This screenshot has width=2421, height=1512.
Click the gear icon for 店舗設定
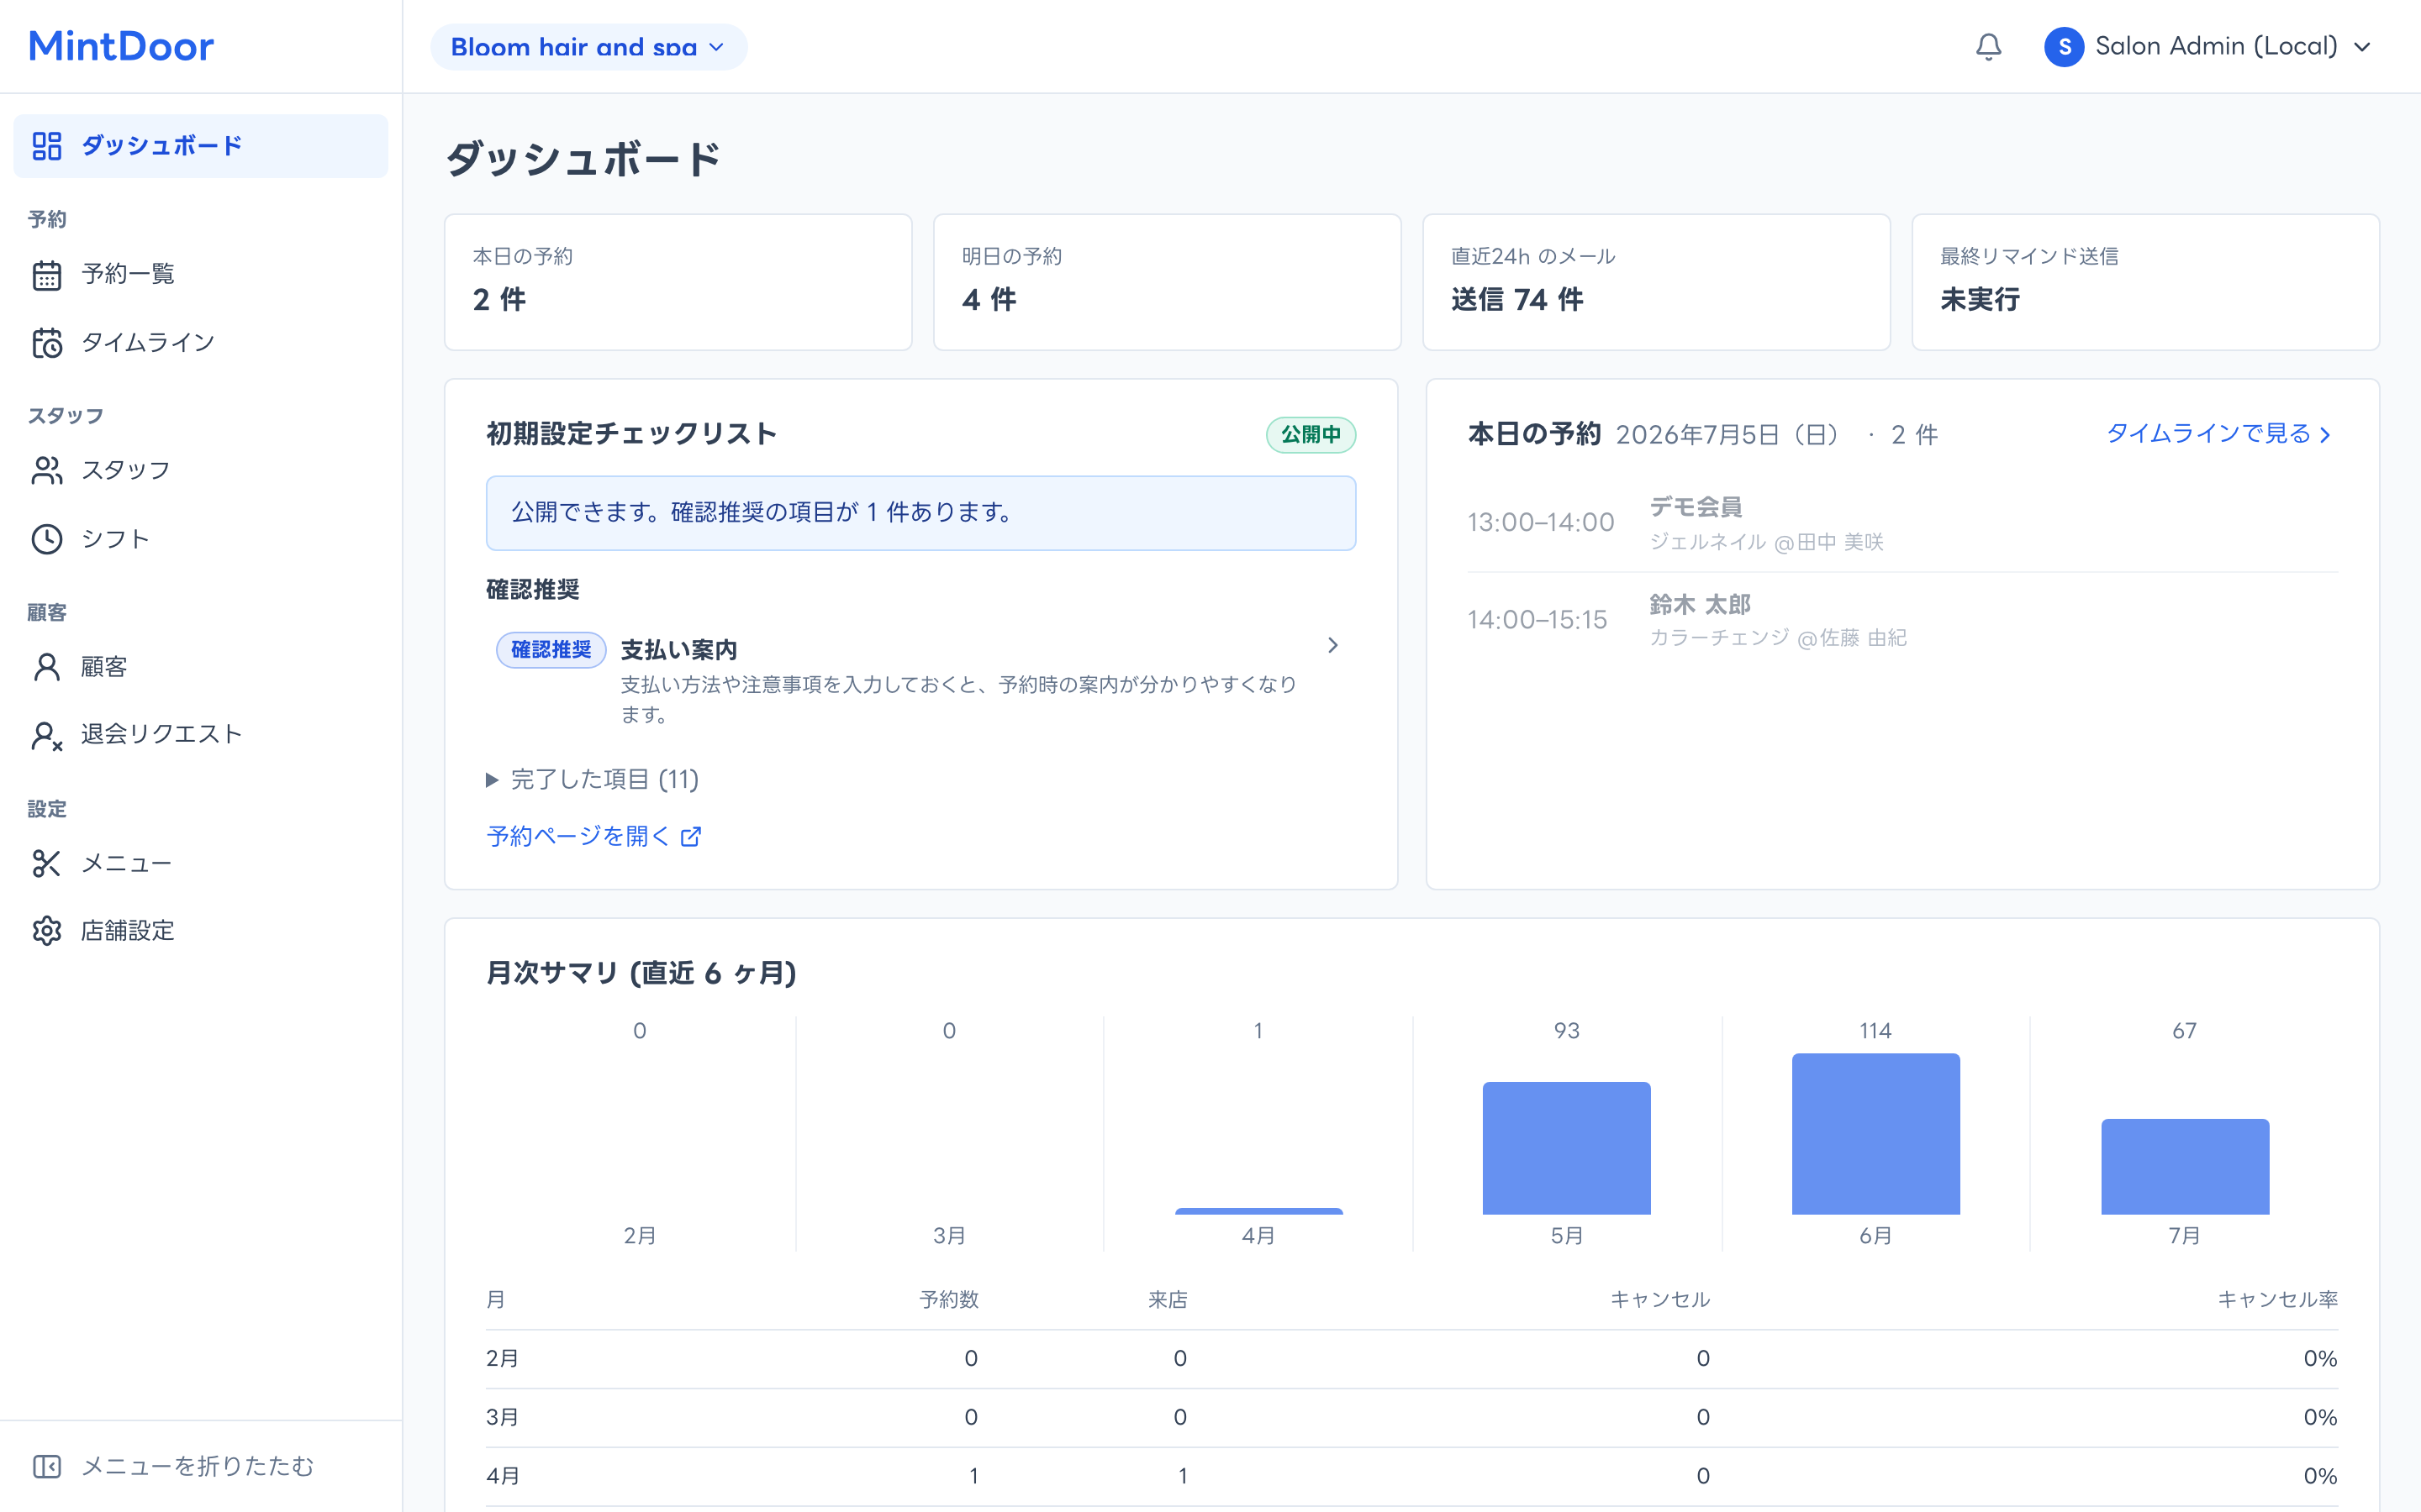click(x=46, y=931)
